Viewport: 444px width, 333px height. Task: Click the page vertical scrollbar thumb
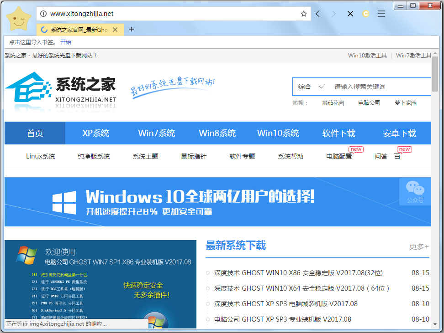tap(435, 74)
